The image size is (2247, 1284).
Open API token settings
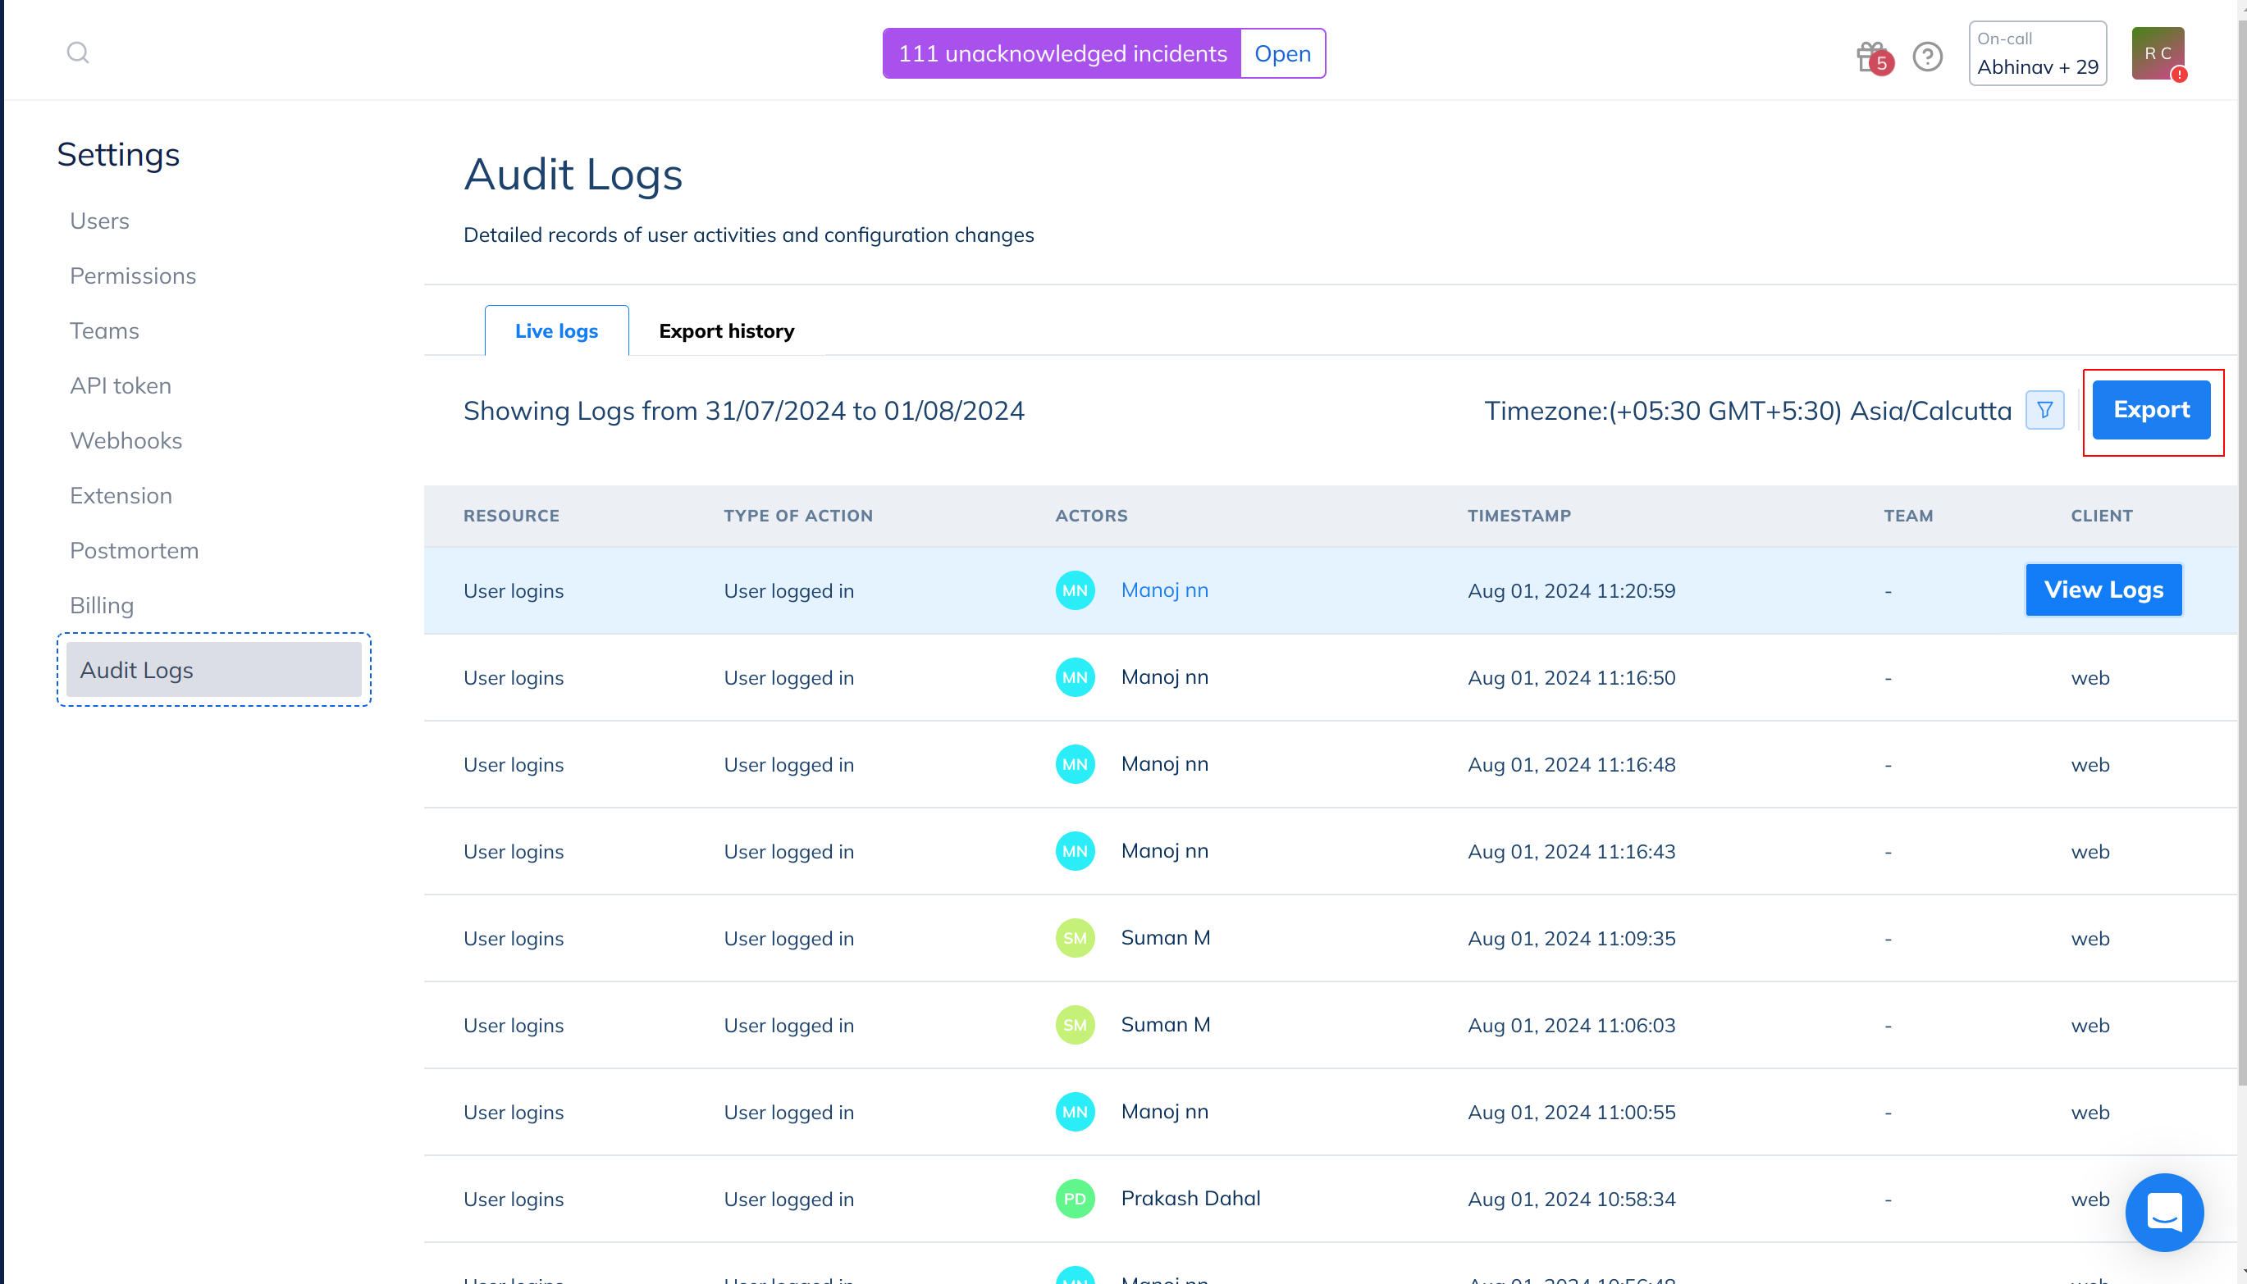pos(121,386)
